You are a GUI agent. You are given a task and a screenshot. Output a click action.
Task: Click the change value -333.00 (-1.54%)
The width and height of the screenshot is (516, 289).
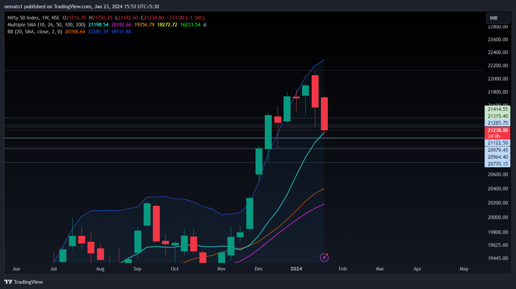pyautogui.click(x=186, y=18)
